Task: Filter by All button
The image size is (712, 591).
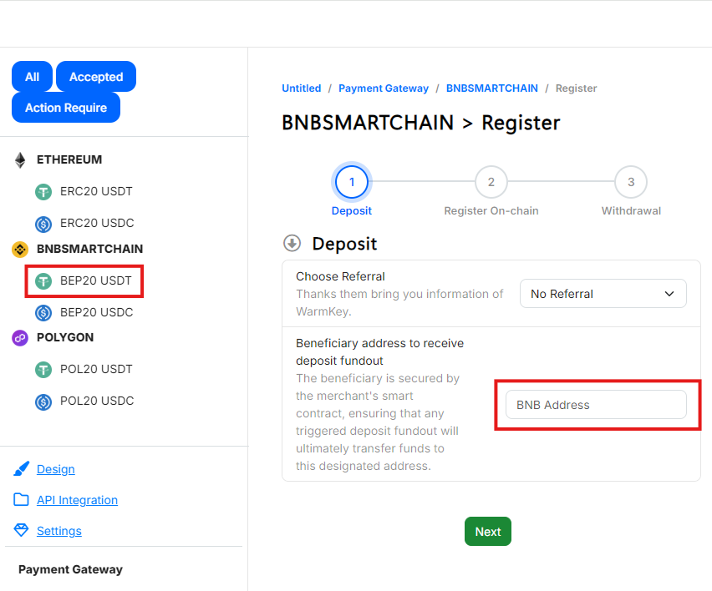Action: point(33,77)
